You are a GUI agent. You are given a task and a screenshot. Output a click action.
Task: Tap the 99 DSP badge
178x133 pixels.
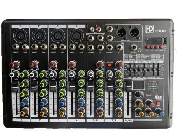point(158,98)
